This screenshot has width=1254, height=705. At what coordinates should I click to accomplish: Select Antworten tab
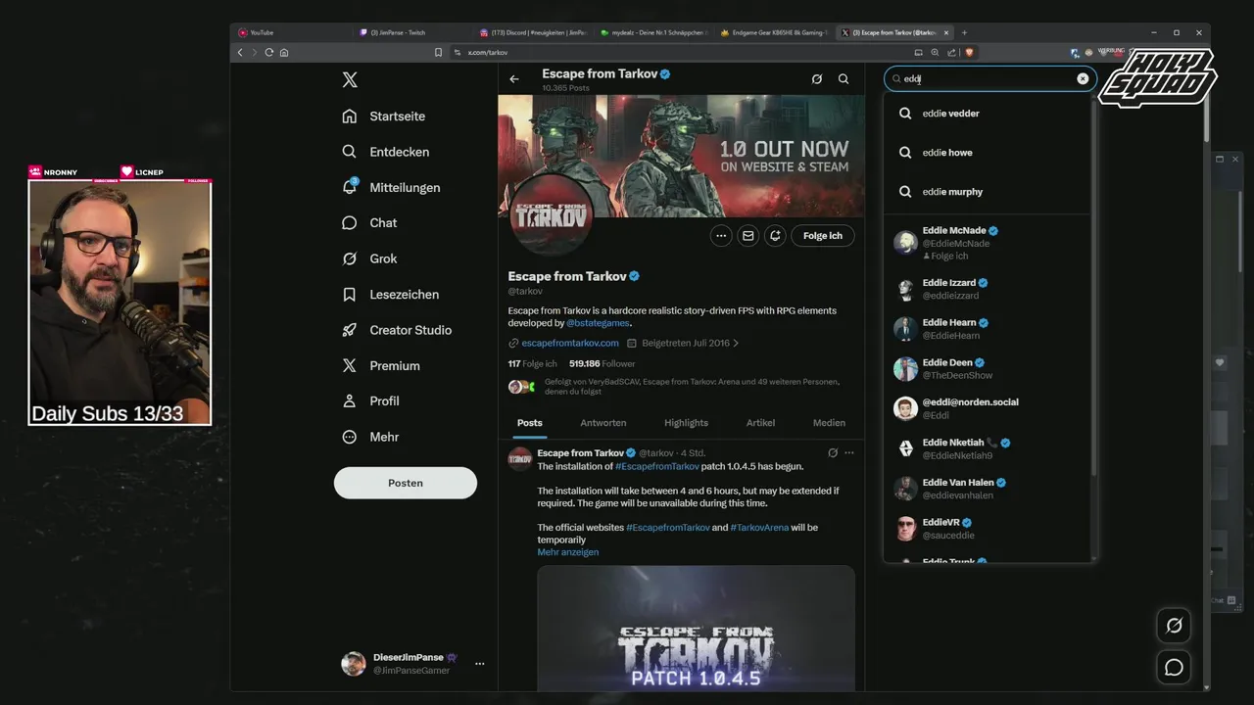[x=603, y=423]
